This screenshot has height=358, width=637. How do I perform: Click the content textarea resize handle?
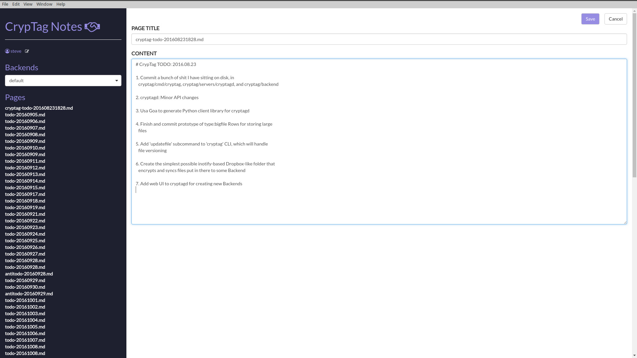[625, 222]
